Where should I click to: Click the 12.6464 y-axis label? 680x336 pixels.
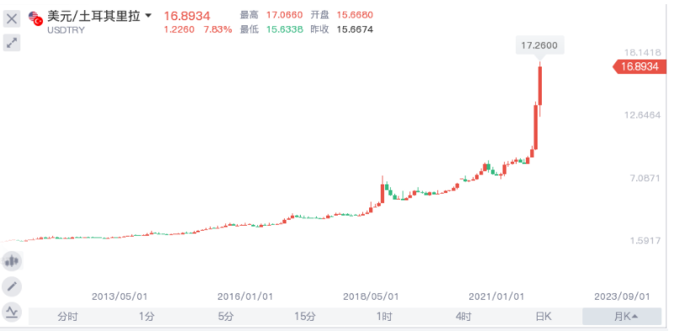tap(643, 115)
